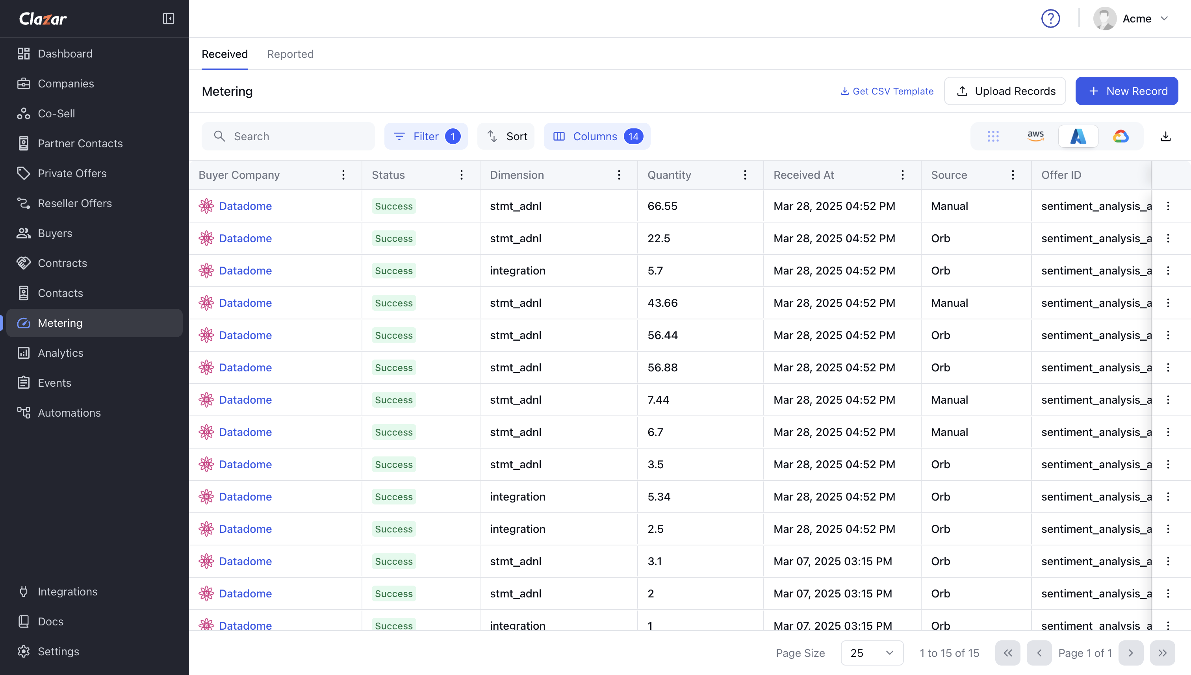Jump to last page of results
Image resolution: width=1191 pixels, height=675 pixels.
1163,653
